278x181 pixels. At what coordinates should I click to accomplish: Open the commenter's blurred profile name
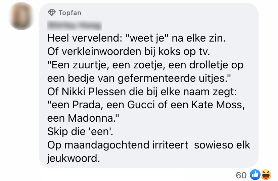point(74,25)
